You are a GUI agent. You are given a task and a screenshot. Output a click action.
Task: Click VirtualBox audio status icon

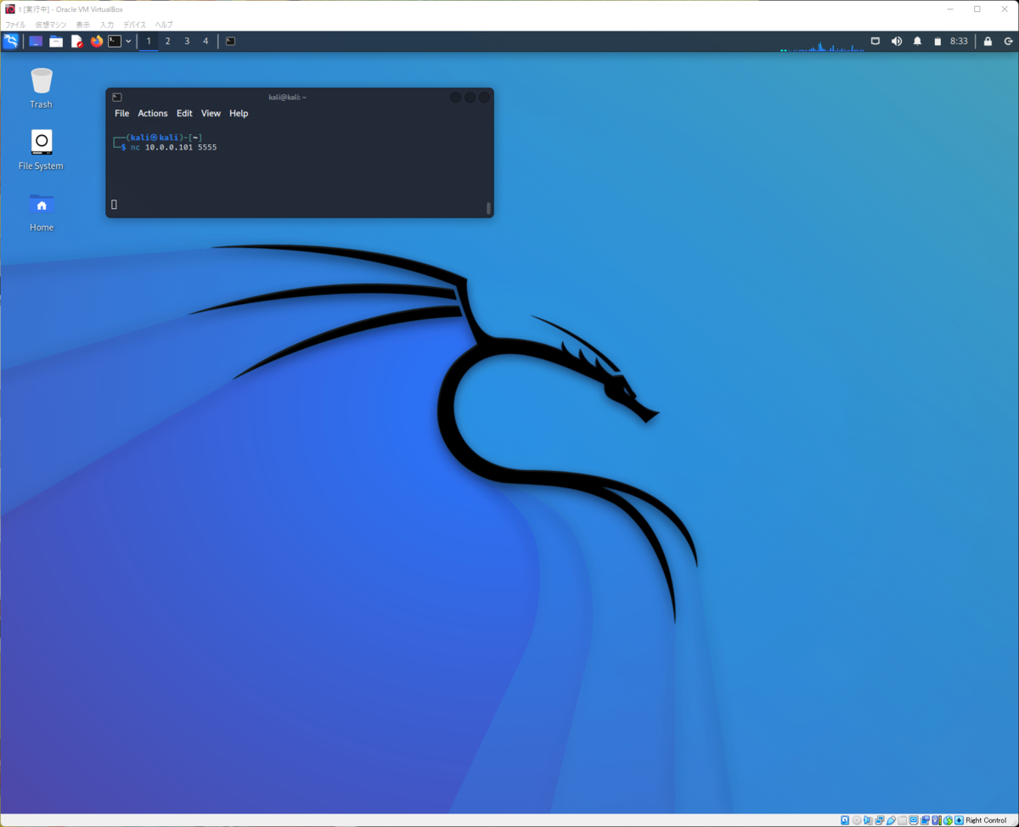click(868, 820)
